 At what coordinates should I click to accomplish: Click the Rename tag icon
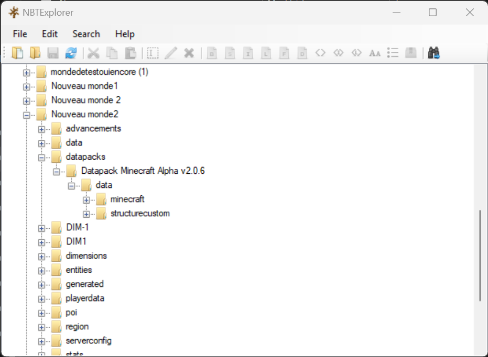tap(153, 53)
